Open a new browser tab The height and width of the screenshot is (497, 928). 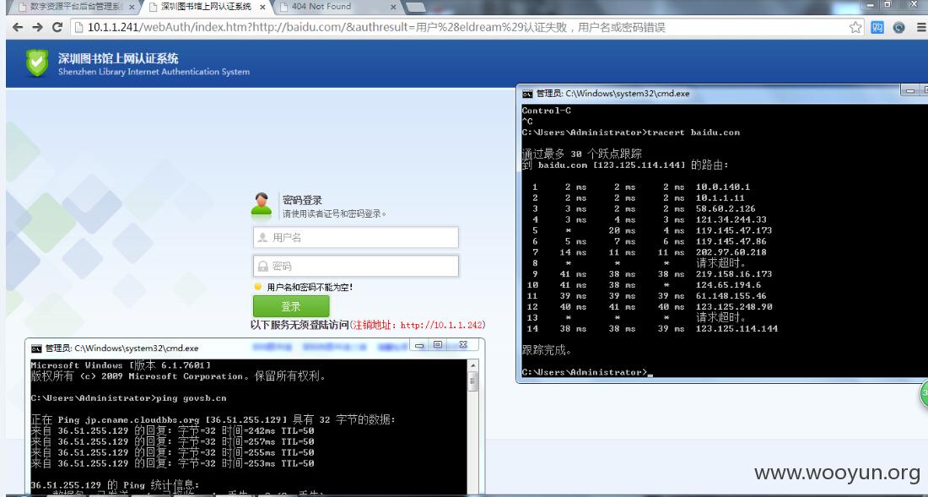pos(416,7)
